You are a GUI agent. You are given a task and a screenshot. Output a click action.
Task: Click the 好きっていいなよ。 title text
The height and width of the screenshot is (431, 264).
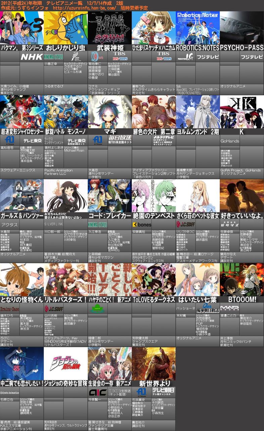pos(242,216)
